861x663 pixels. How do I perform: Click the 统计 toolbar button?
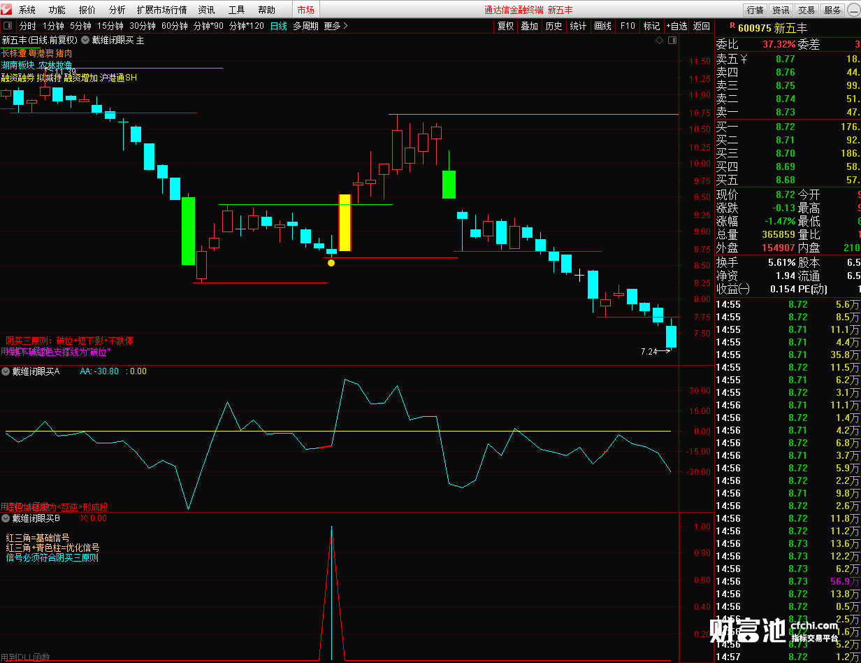578,26
